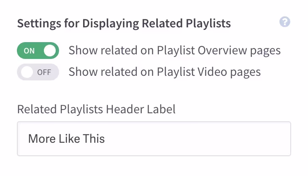Click the word 'This' in the text box

[94, 139]
